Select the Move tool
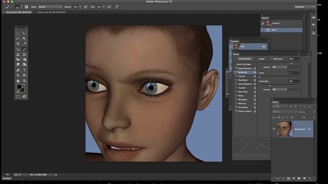328x184 pixels. click(24, 34)
